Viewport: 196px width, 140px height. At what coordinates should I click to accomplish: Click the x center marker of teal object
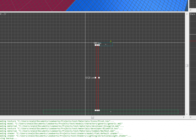click(x=106, y=45)
